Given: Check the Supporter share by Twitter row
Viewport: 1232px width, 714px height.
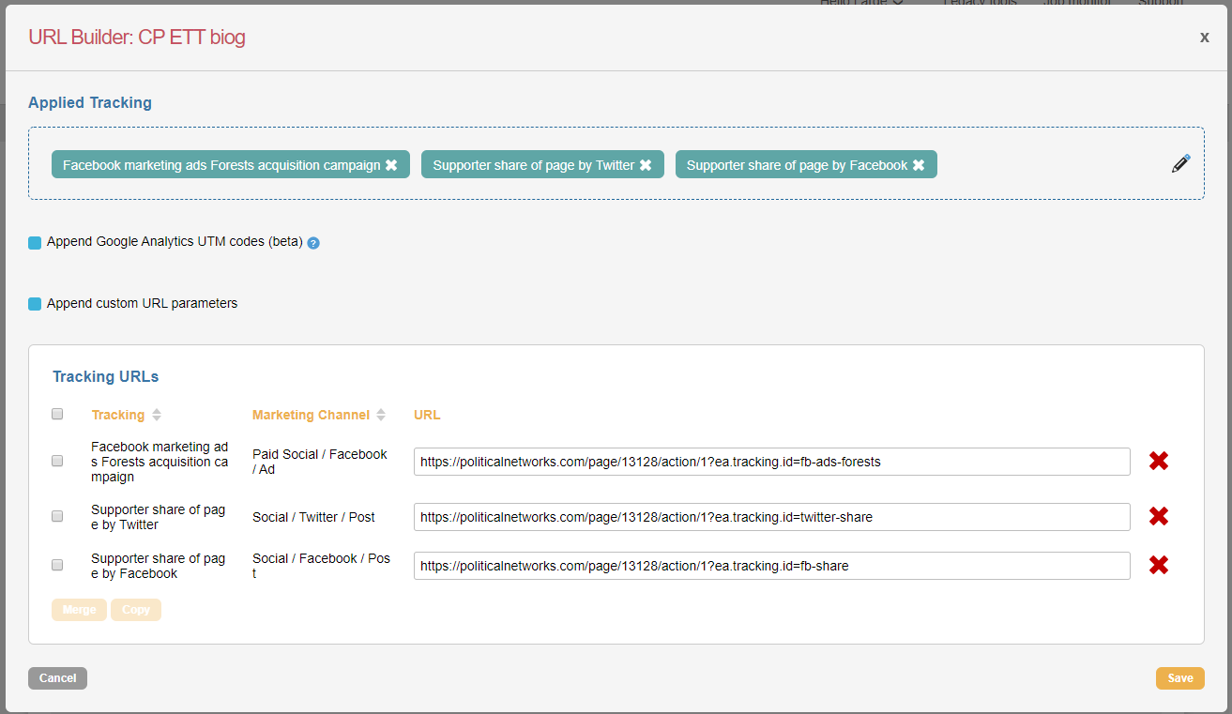Looking at the screenshot, I should click(57, 516).
